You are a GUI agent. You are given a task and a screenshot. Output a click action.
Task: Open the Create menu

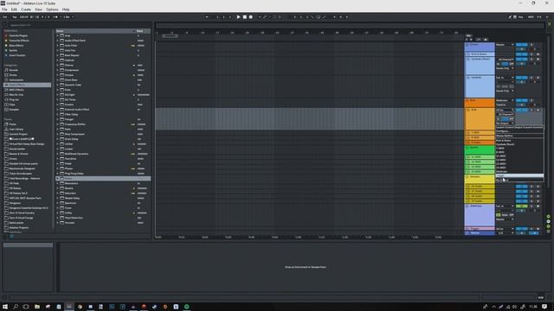(x=26, y=10)
